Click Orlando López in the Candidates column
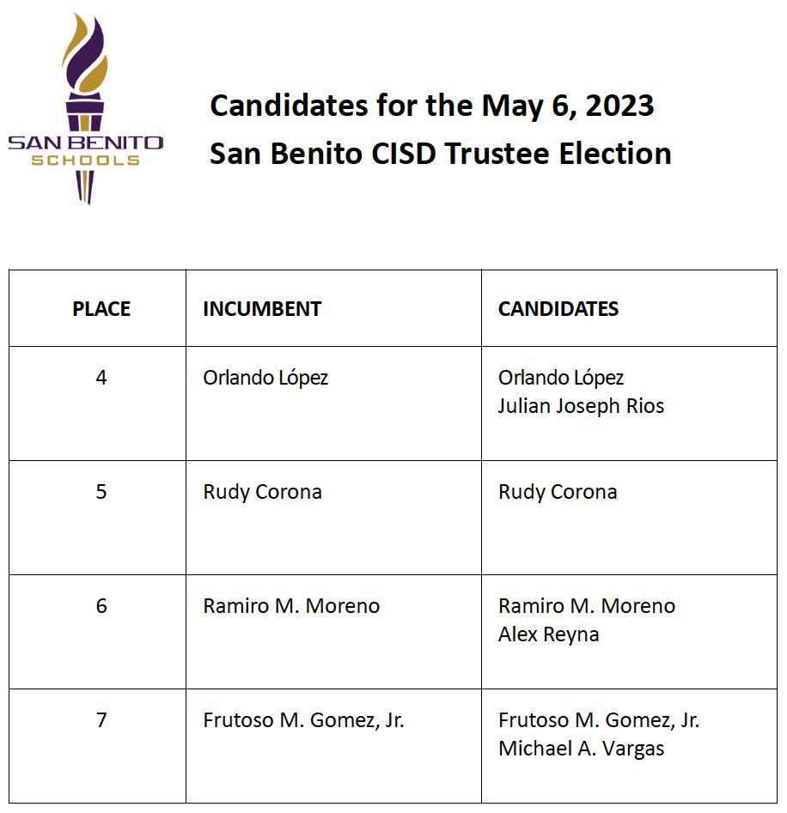This screenshot has width=787, height=813. (561, 378)
